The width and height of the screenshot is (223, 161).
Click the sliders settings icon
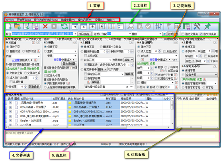pos(158,26)
